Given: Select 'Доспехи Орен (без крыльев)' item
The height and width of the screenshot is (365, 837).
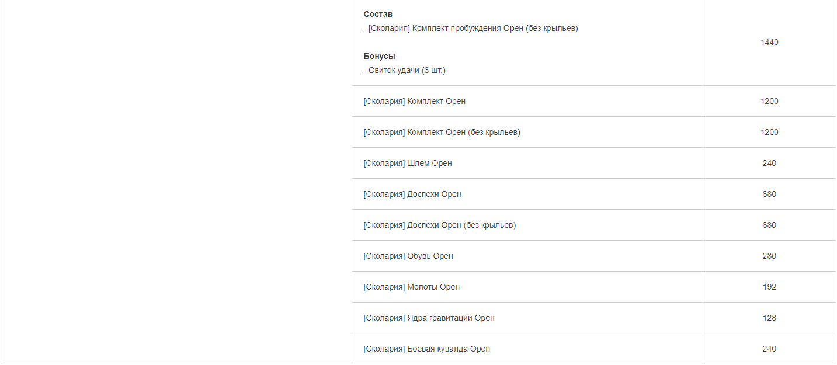Looking at the screenshot, I should tap(440, 225).
